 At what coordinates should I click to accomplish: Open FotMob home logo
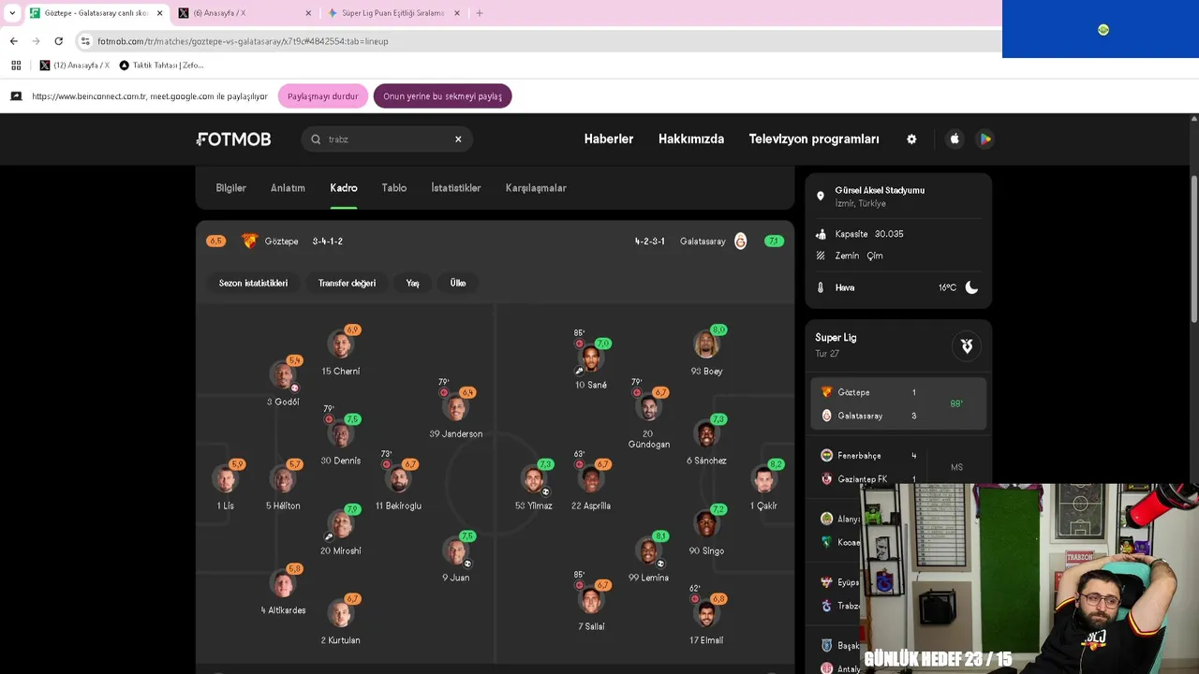(233, 139)
